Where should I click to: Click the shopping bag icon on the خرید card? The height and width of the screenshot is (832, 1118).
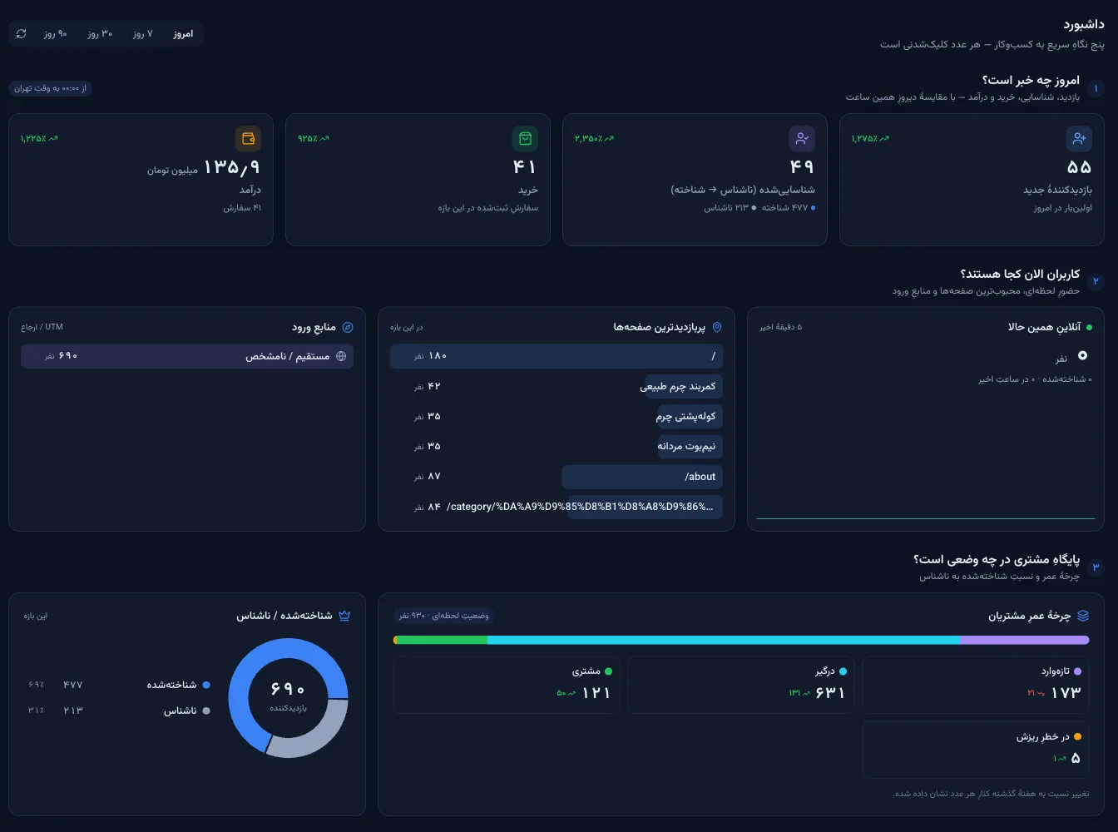coord(525,138)
